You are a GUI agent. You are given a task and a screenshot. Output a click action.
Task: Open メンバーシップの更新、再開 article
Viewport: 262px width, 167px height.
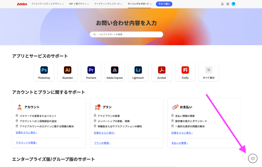(x=114, y=121)
